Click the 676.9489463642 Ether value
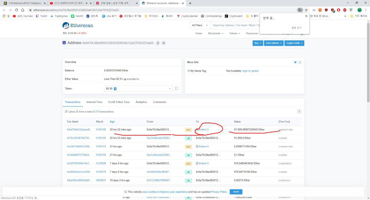 click(x=247, y=164)
